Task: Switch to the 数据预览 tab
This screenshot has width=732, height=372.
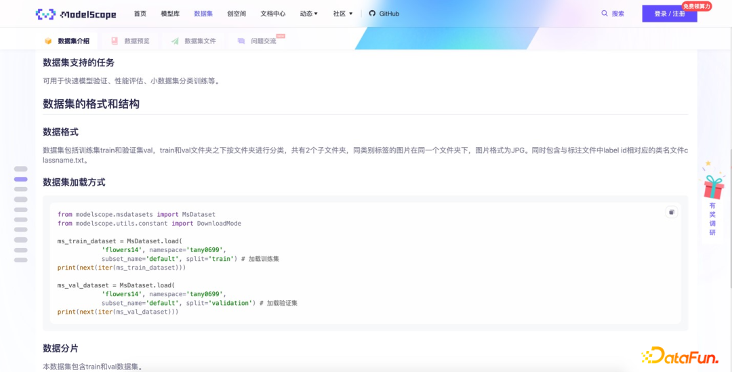Action: [x=130, y=41]
